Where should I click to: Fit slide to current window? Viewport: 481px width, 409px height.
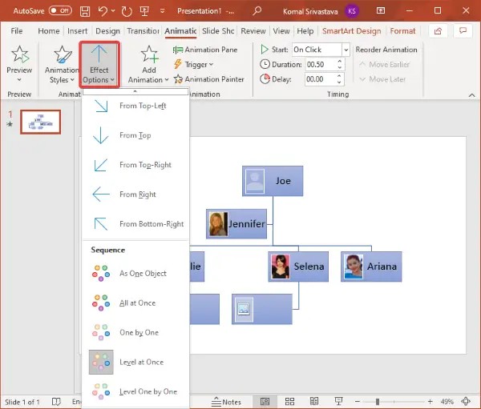pyautogui.click(x=466, y=401)
